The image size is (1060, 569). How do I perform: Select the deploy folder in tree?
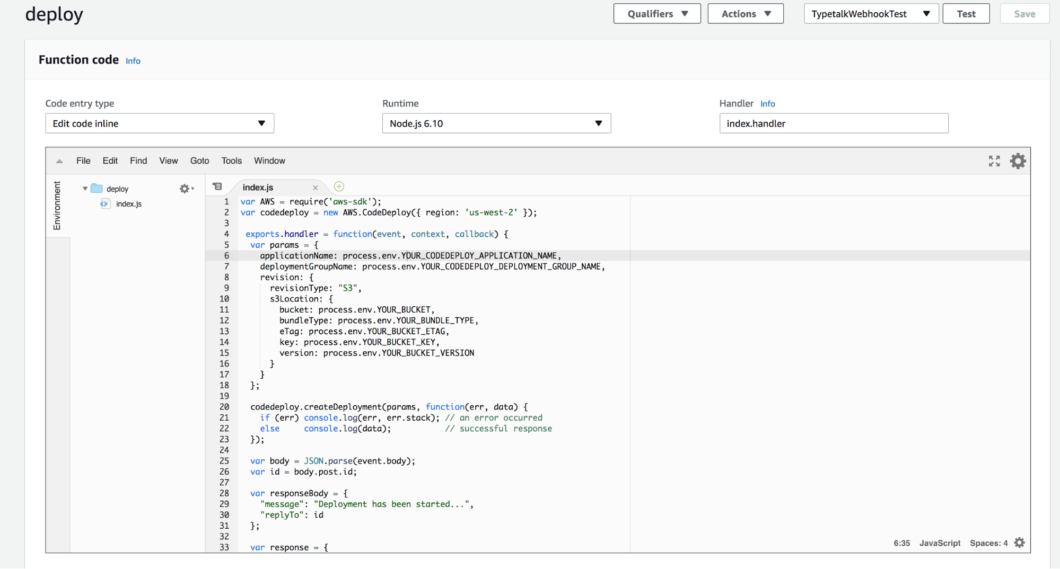click(x=117, y=189)
